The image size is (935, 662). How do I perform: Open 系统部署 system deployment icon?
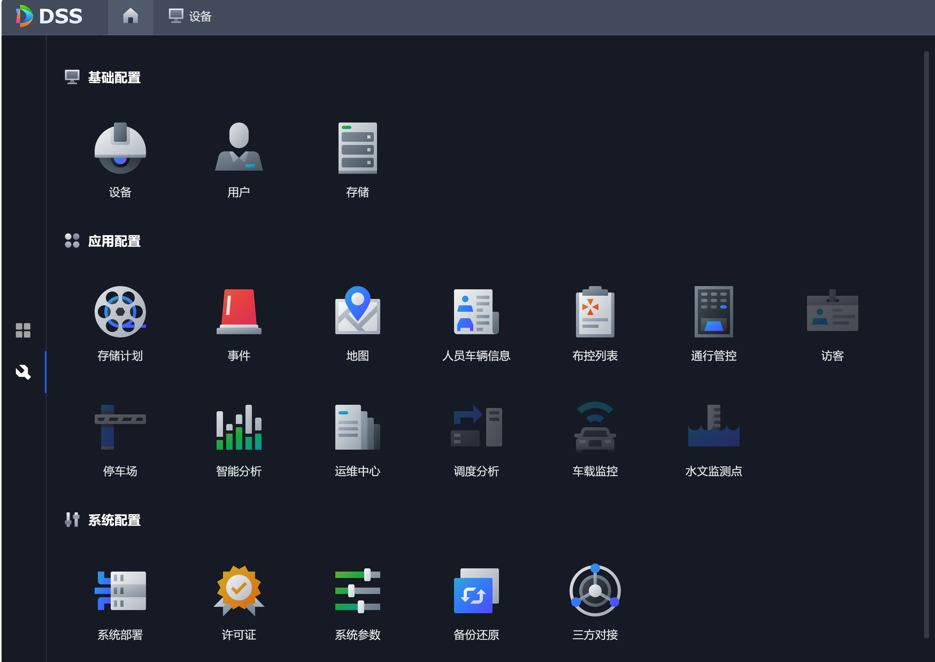tap(120, 591)
